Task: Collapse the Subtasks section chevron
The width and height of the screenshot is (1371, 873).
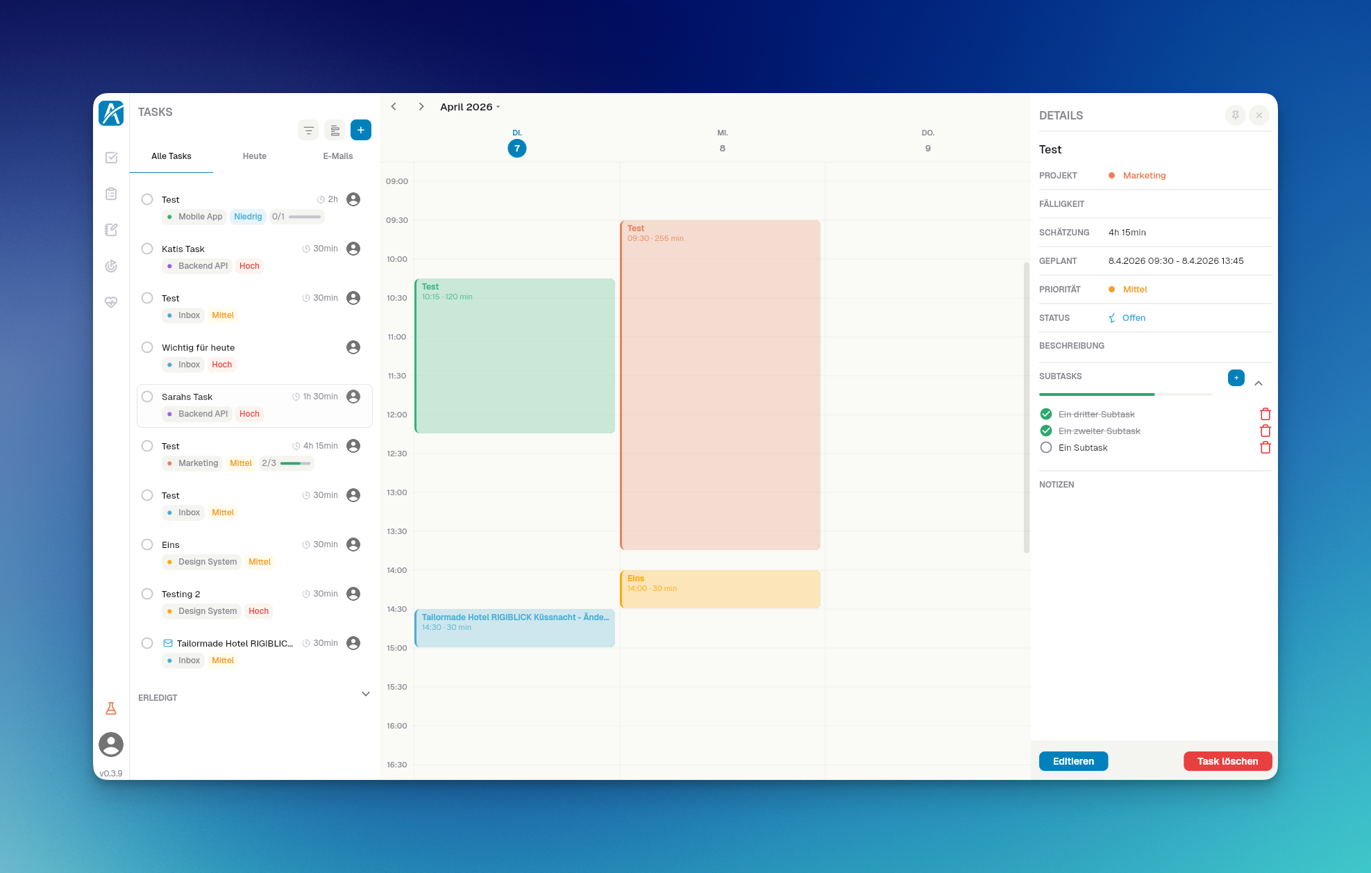Action: [x=1259, y=383]
